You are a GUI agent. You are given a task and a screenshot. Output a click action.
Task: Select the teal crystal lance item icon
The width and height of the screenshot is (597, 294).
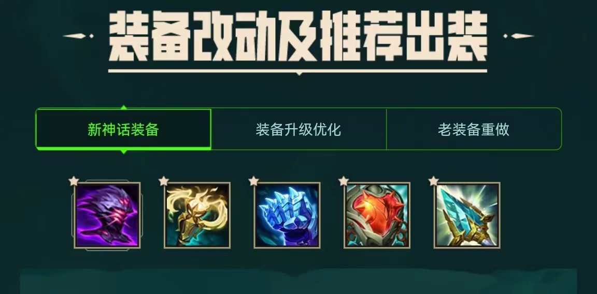(x=467, y=215)
